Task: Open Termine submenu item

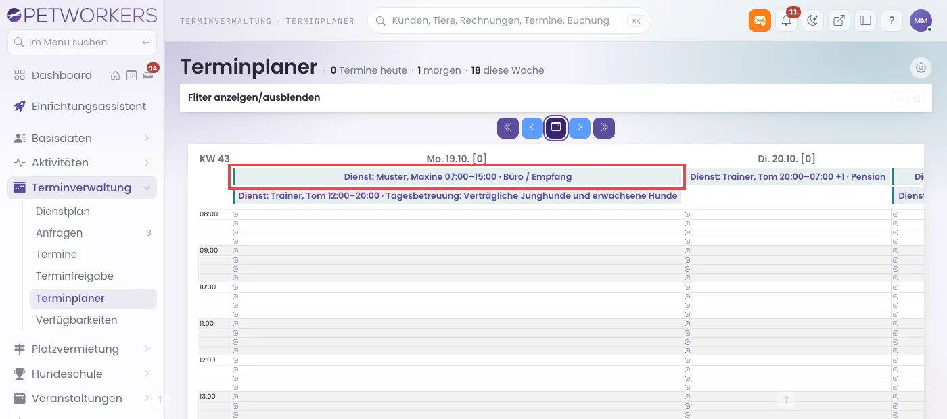Action: [x=93, y=254]
